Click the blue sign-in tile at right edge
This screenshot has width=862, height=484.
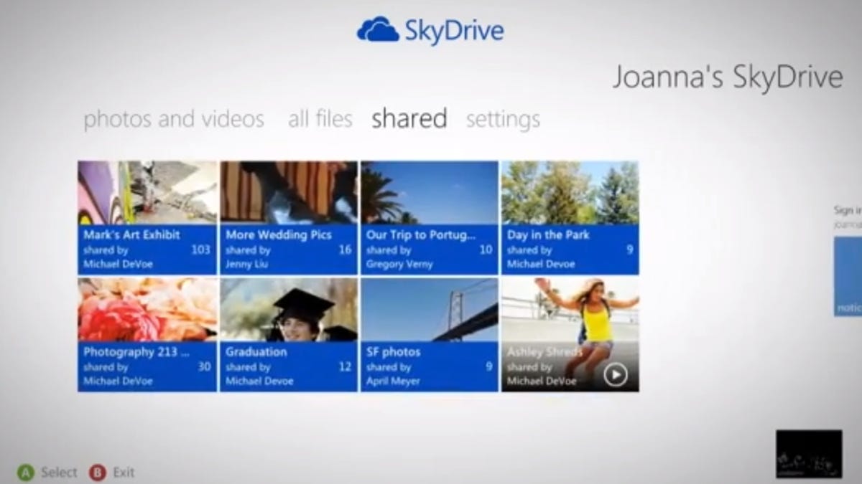pyautogui.click(x=848, y=276)
